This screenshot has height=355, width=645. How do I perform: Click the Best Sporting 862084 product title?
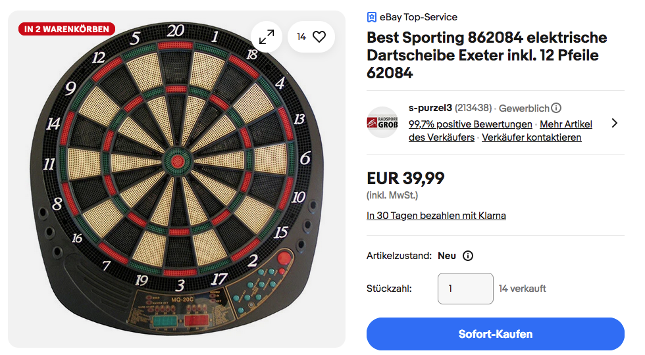pyautogui.click(x=486, y=55)
